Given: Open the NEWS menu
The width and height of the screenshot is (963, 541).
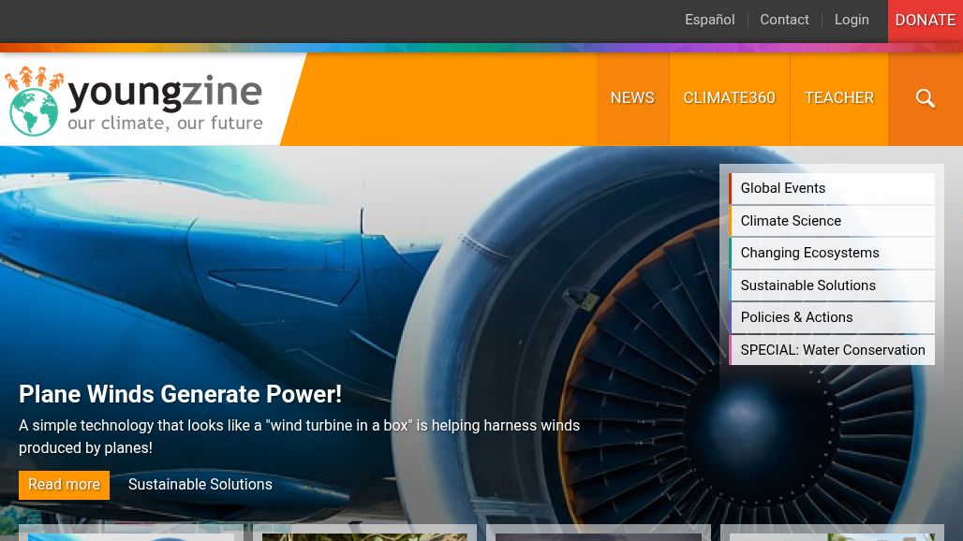Looking at the screenshot, I should [x=632, y=99].
